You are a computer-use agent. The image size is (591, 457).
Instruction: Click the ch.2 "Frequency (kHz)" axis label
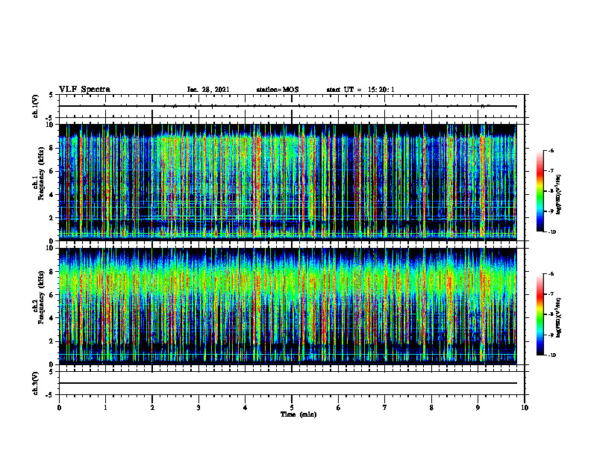pyautogui.click(x=41, y=297)
